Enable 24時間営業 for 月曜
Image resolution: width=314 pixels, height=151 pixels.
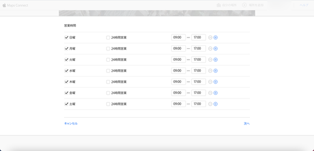tap(108, 49)
